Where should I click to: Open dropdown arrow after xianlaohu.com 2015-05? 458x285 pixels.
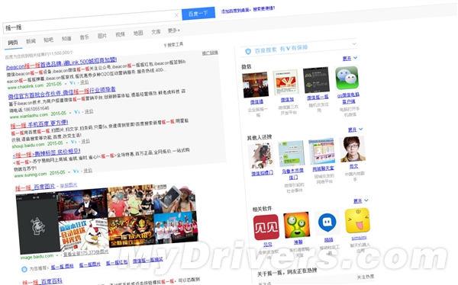pyautogui.click(x=69, y=114)
